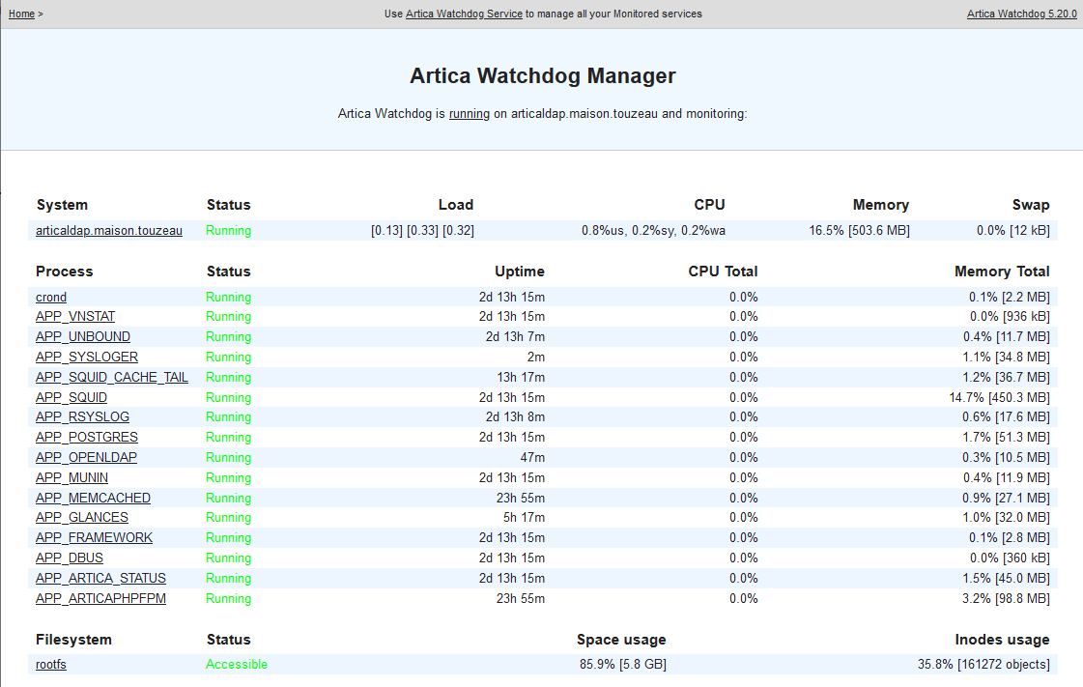Open the APP_MUNIN process link

pos(71,477)
